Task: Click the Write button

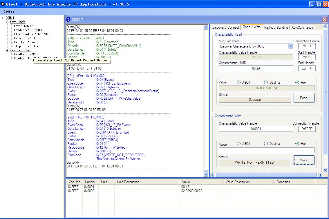Action: 304,160
